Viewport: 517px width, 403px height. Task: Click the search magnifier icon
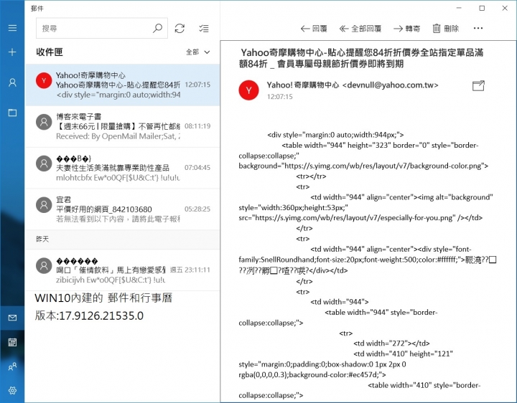tap(157, 28)
